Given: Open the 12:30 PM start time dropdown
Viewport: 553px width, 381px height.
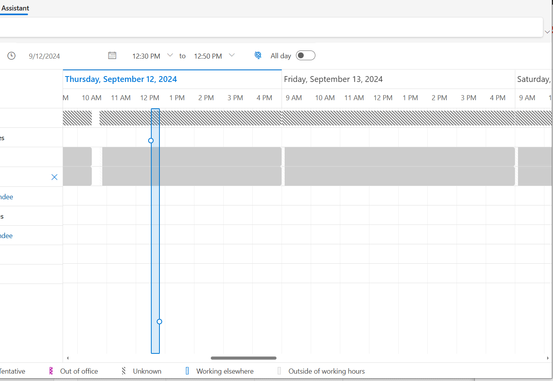Looking at the screenshot, I should (170, 55).
